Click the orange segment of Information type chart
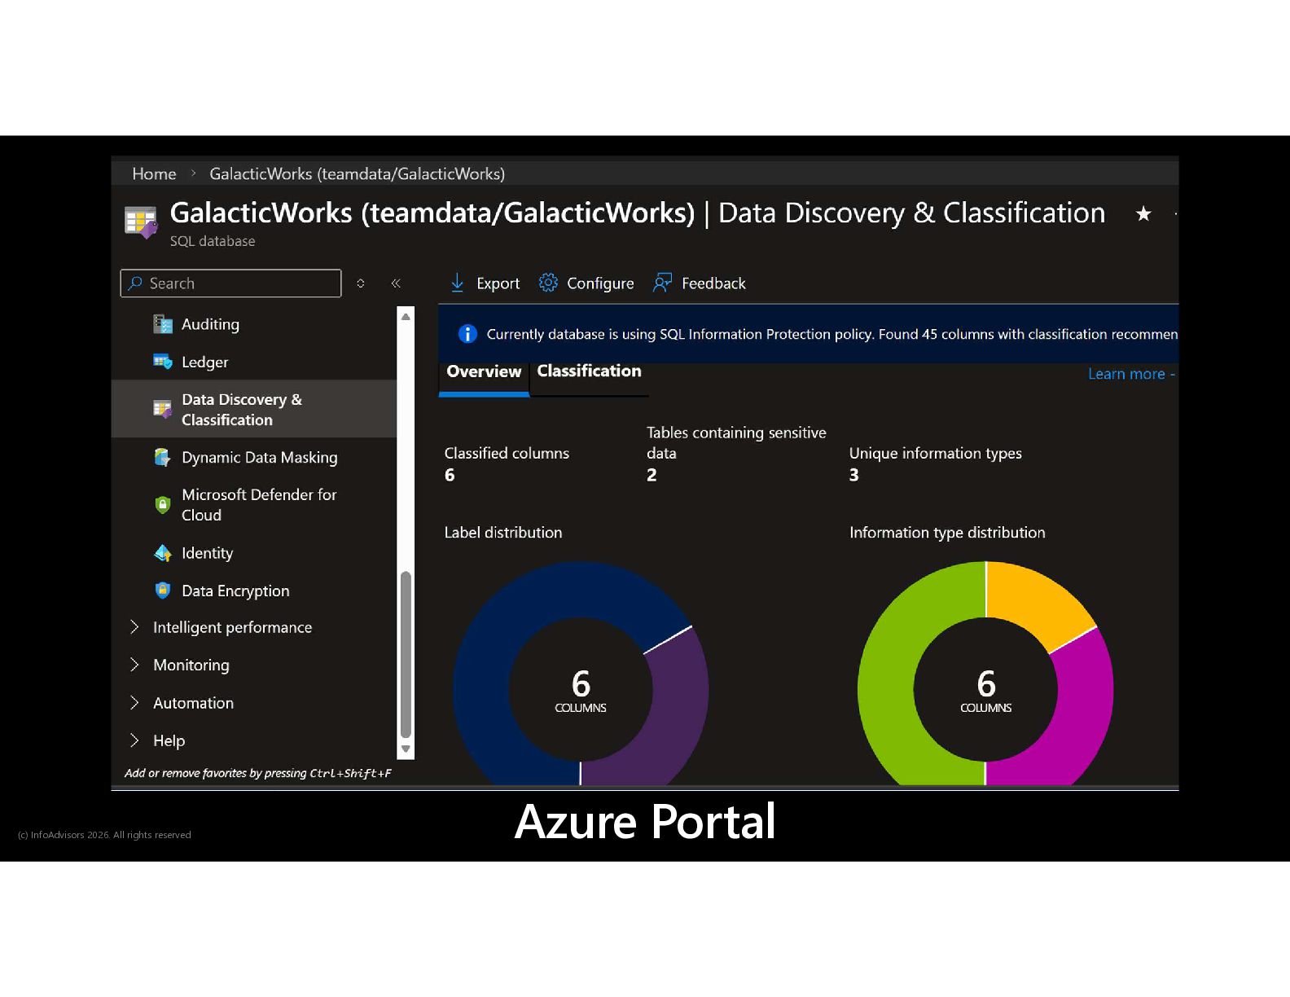This screenshot has height=997, width=1290. (x=1038, y=603)
